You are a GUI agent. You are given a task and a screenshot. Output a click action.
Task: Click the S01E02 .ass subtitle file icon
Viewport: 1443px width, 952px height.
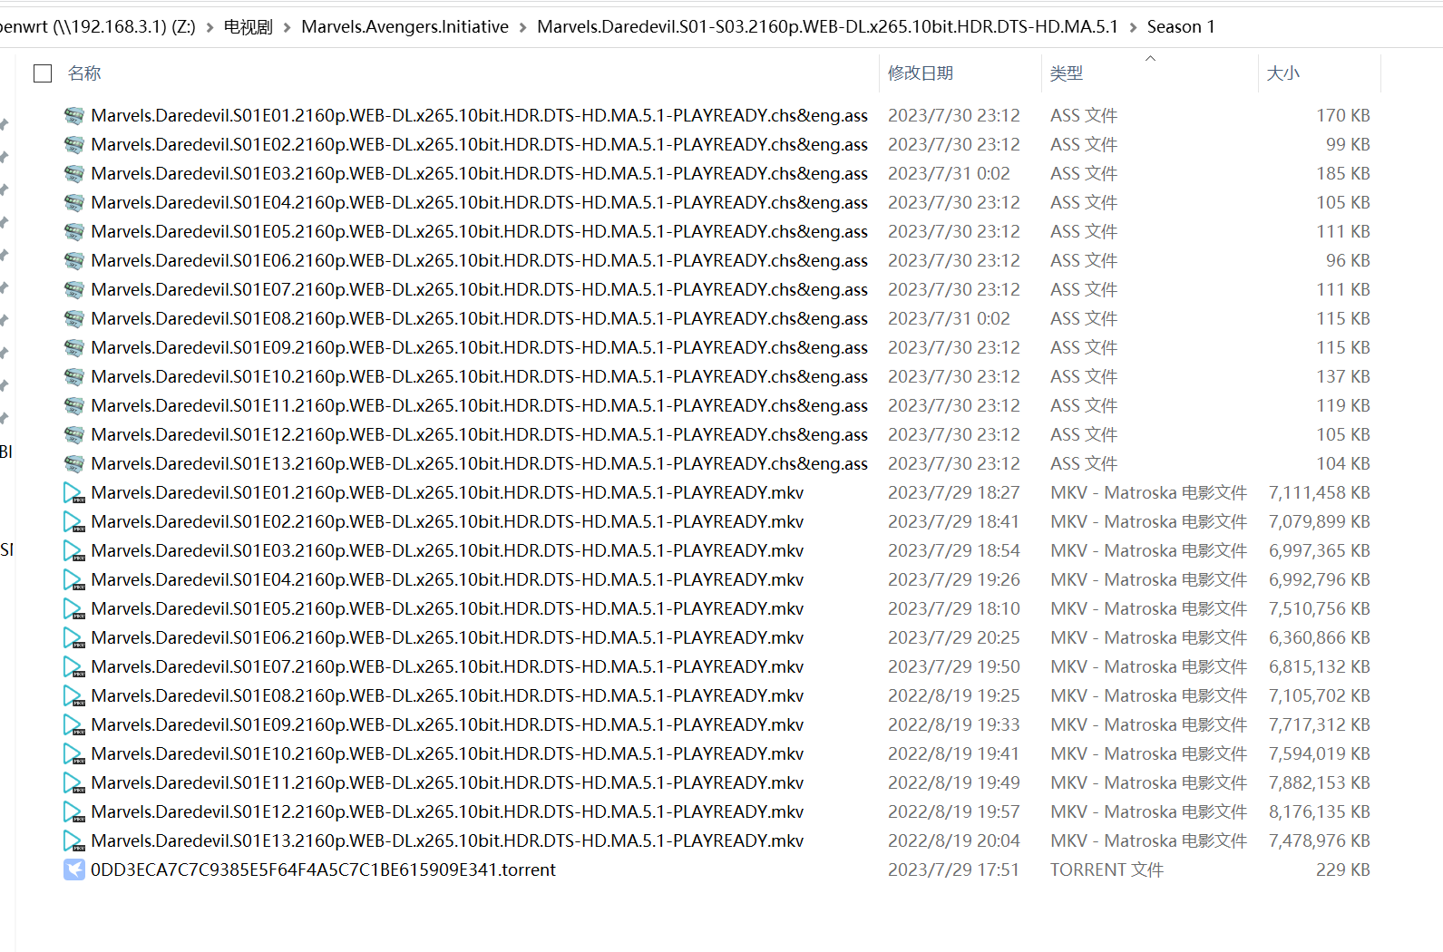click(74, 144)
